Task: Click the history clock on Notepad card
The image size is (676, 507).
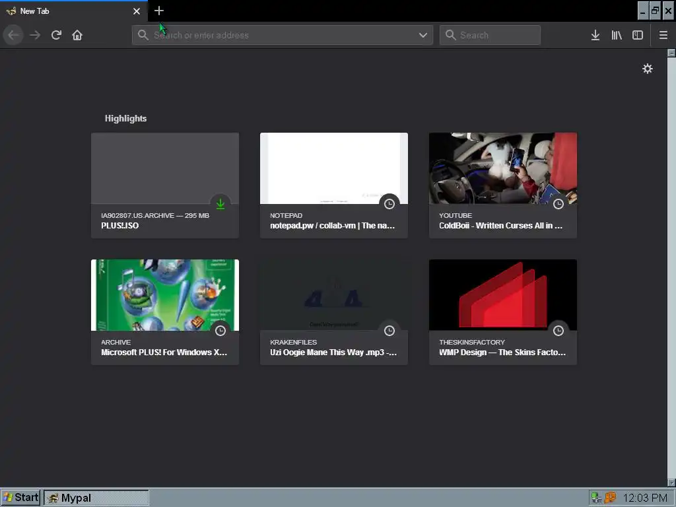Action: [389, 204]
